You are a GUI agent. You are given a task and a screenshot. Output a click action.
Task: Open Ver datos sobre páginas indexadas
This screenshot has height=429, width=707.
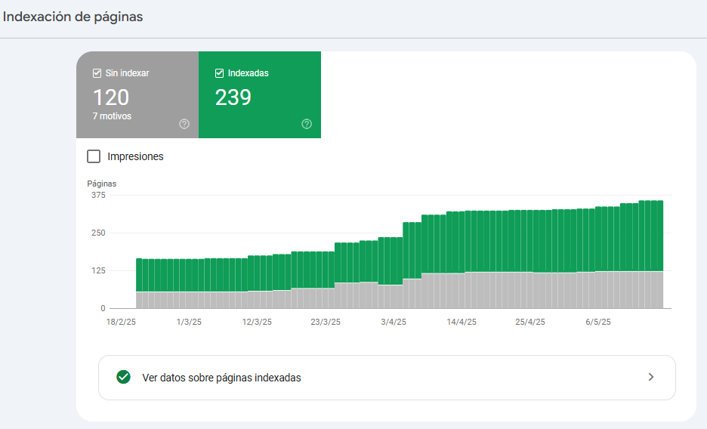click(221, 378)
